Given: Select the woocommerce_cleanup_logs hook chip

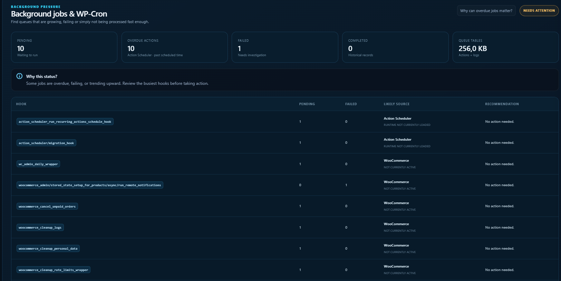Looking at the screenshot, I should click(x=40, y=228).
